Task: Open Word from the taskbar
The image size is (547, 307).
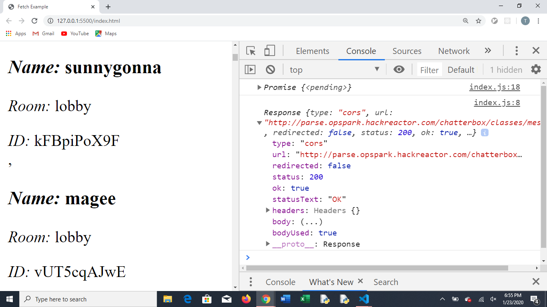Action: point(286,299)
